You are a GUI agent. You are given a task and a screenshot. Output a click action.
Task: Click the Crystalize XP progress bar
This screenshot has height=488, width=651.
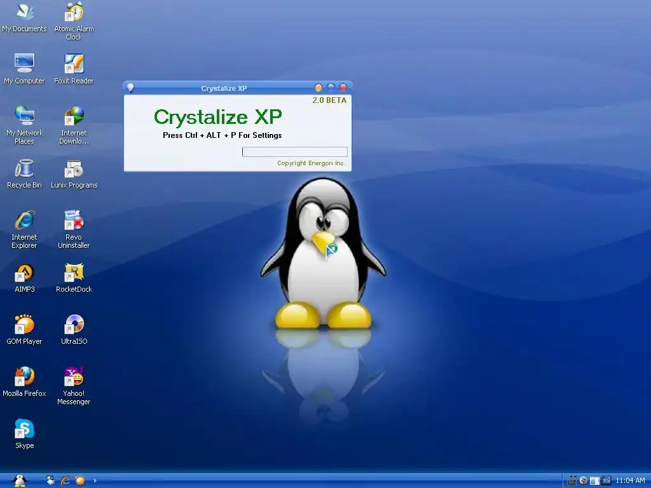tap(295, 152)
